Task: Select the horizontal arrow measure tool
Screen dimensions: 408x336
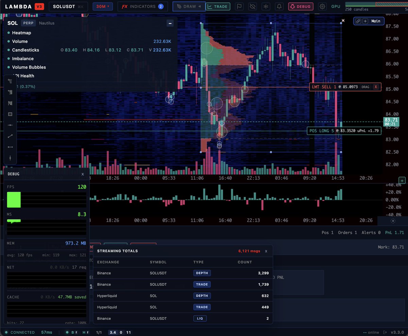Action: pyautogui.click(x=10, y=147)
